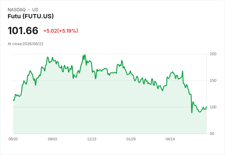Click the NASDAQ exchange label

pyautogui.click(x=17, y=10)
